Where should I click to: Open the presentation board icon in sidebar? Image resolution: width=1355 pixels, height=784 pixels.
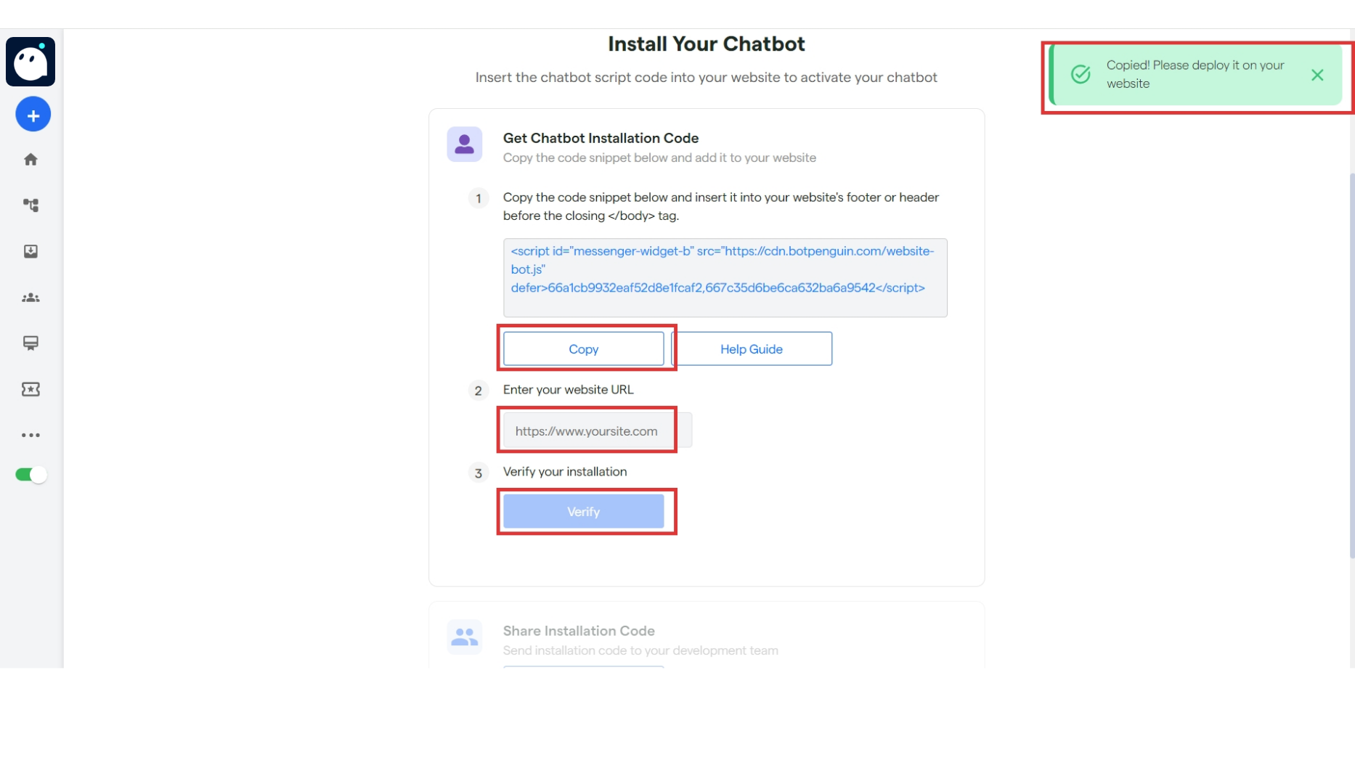point(30,343)
